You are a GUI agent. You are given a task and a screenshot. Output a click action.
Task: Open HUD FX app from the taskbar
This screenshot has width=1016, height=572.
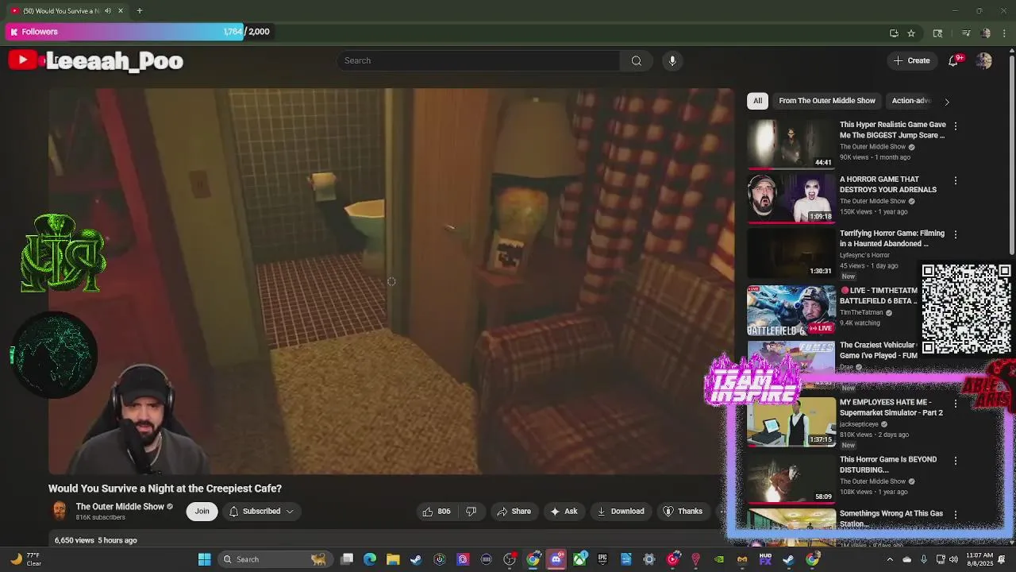click(765, 559)
